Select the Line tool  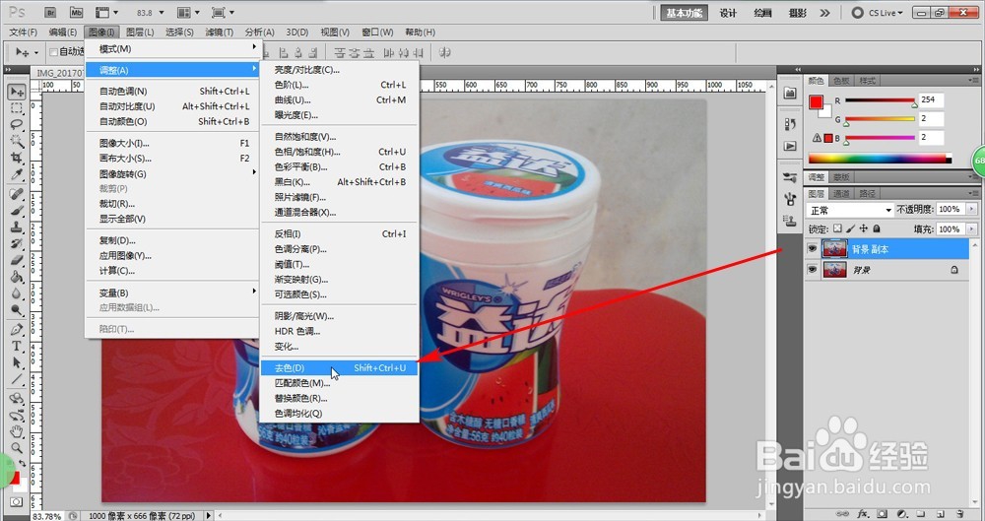coord(17,379)
